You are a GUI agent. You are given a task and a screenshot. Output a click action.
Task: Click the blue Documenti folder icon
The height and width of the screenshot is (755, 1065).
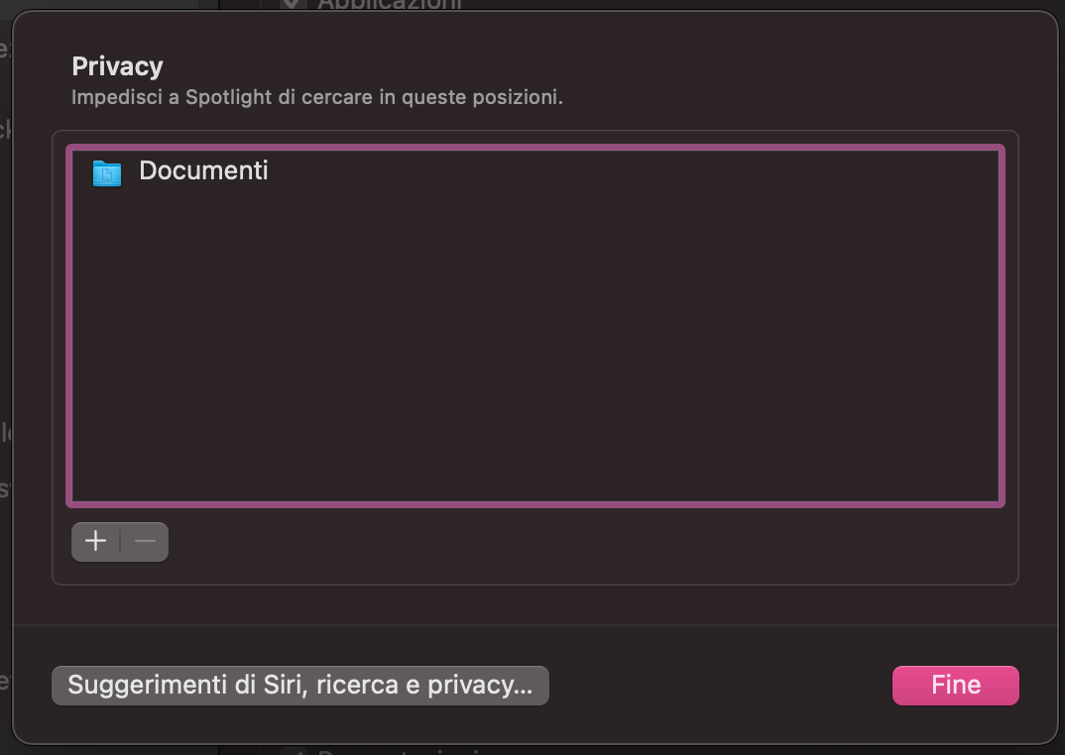[106, 172]
